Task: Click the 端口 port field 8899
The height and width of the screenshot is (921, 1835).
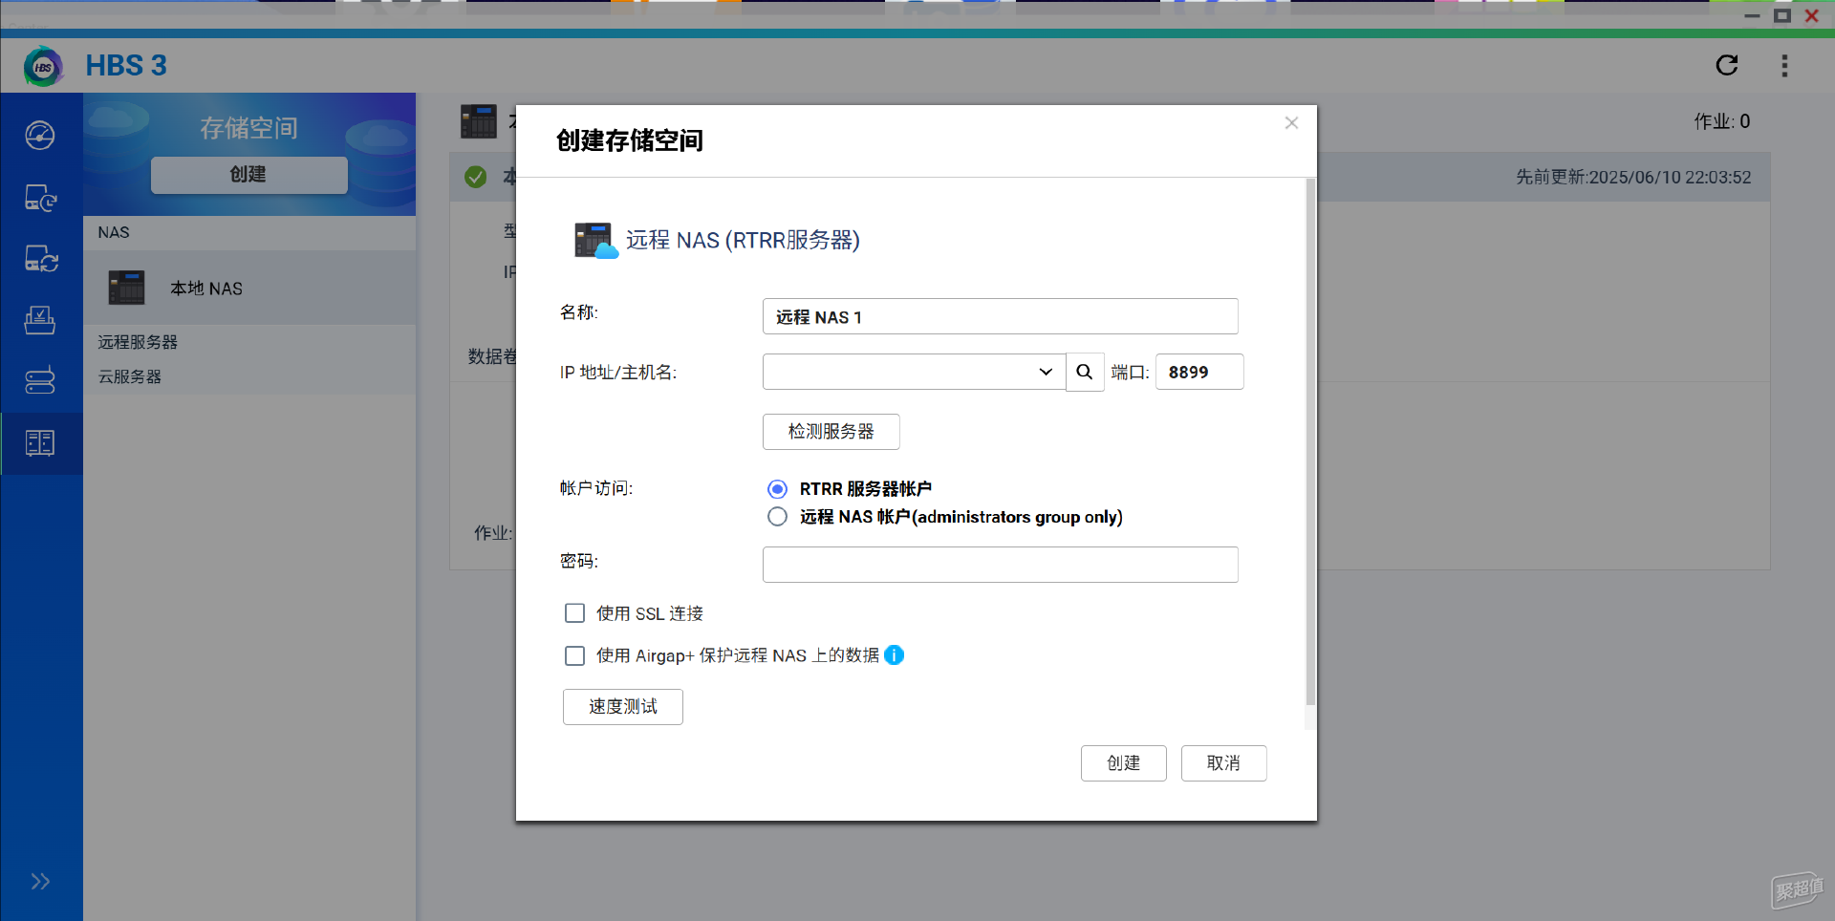Action: [1199, 372]
